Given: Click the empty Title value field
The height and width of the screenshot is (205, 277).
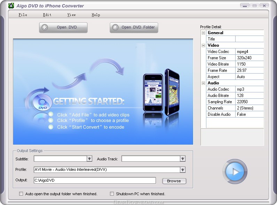Looking at the screenshot, I should point(250,39).
